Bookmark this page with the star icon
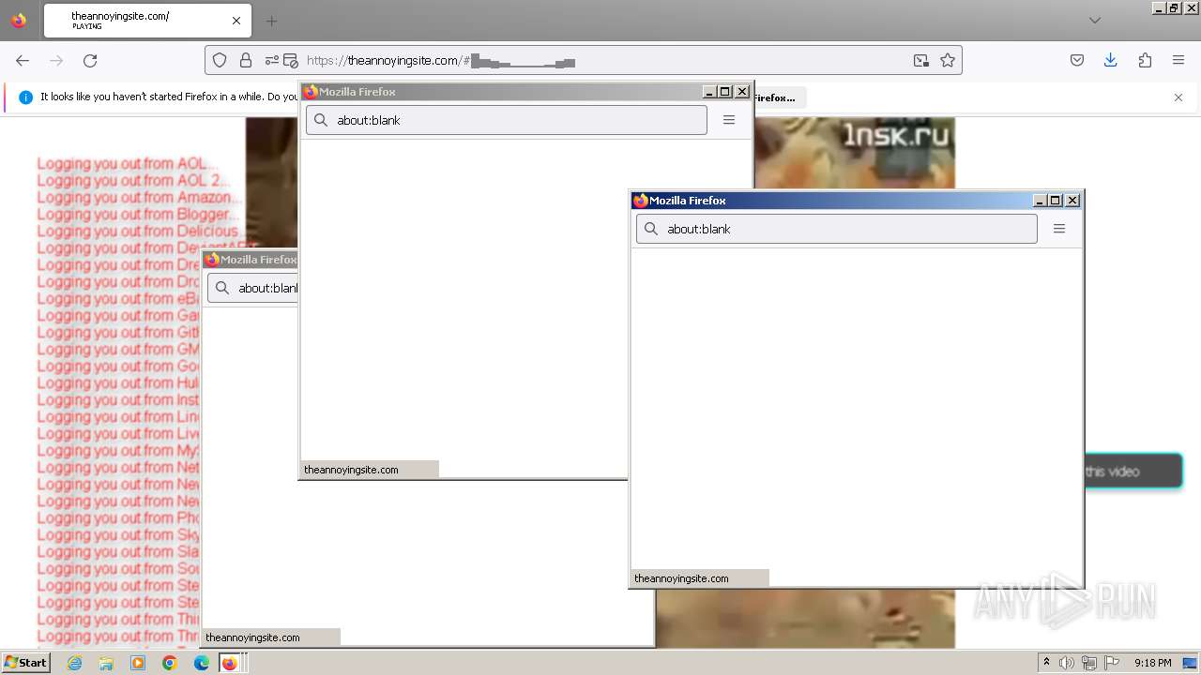This screenshot has height=675, width=1201. point(948,60)
